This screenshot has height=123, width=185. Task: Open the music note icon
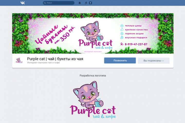(x=86, y=3)
